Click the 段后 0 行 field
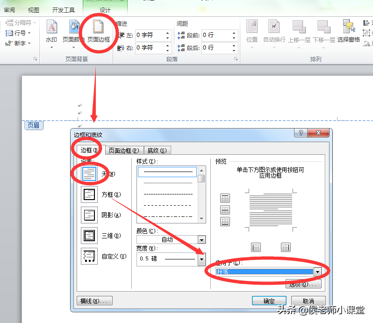The image size is (373, 323). point(217,48)
